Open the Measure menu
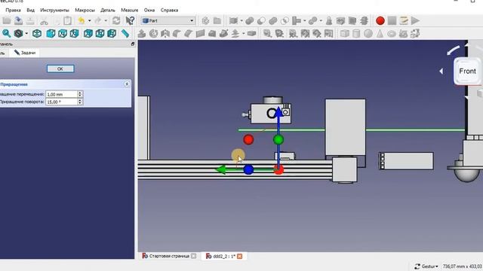 [x=129, y=10]
